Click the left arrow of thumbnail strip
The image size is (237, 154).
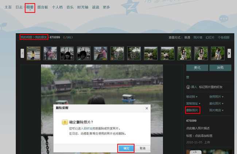pyautogui.click(x=22, y=53)
